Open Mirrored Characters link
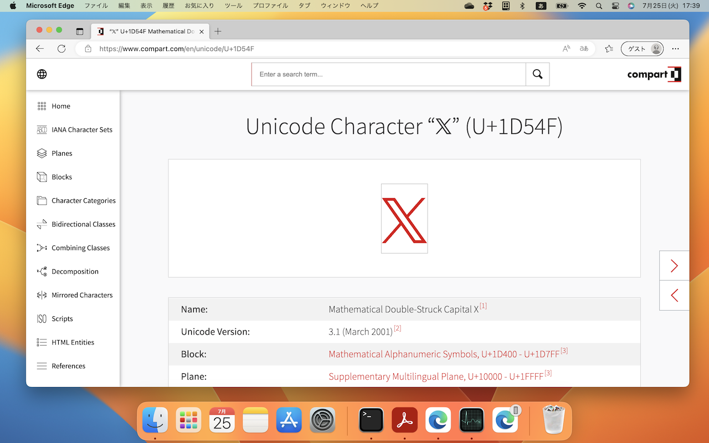This screenshot has width=709, height=443. 82,295
